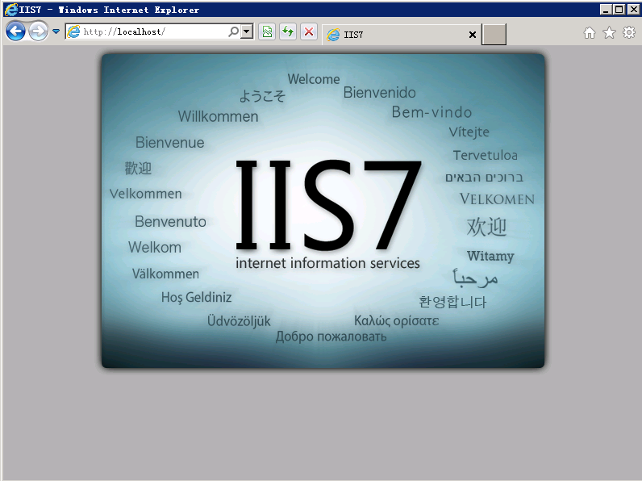This screenshot has height=481, width=642.
Task: Click the "Welcome" text in image
Action: pyautogui.click(x=314, y=79)
